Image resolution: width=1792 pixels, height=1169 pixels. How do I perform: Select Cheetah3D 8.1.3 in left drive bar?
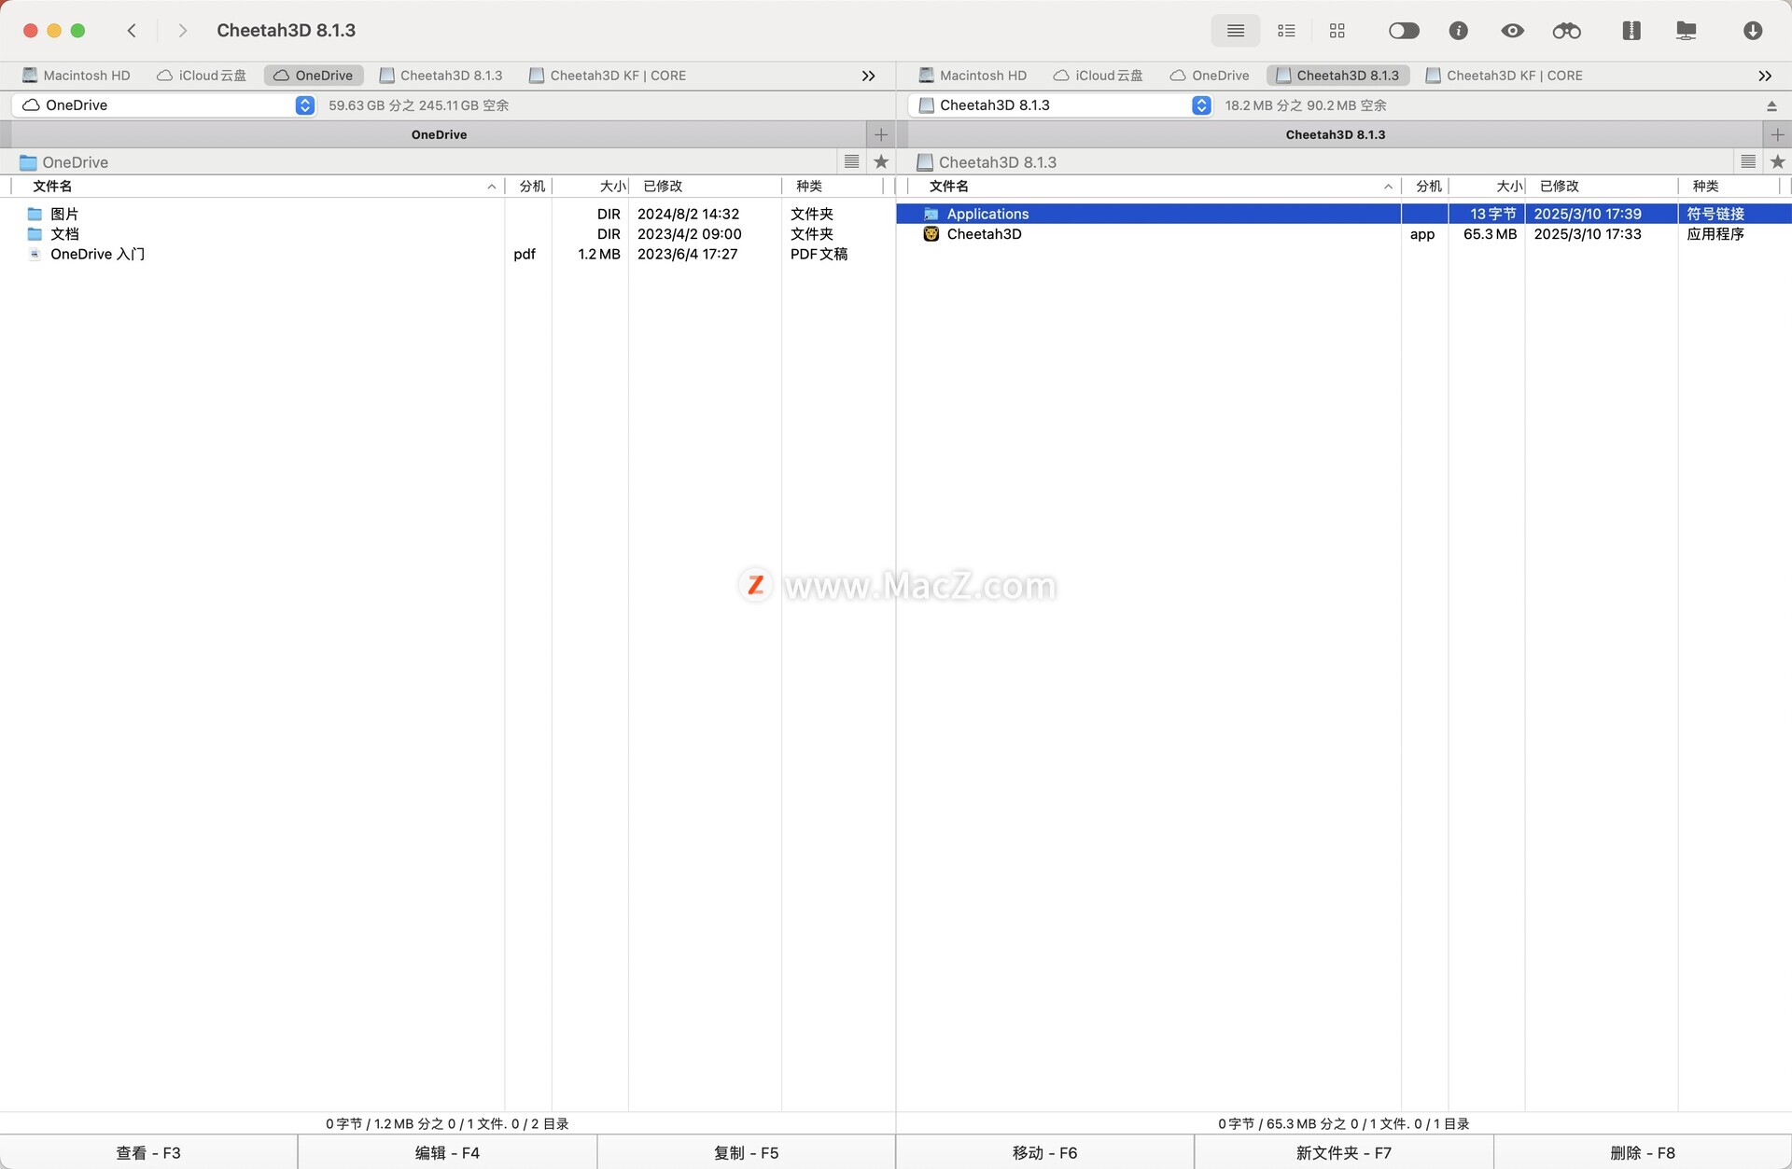[441, 76]
